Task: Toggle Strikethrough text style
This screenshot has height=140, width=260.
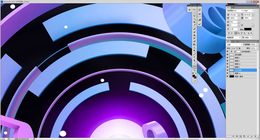Action: tap(251, 33)
